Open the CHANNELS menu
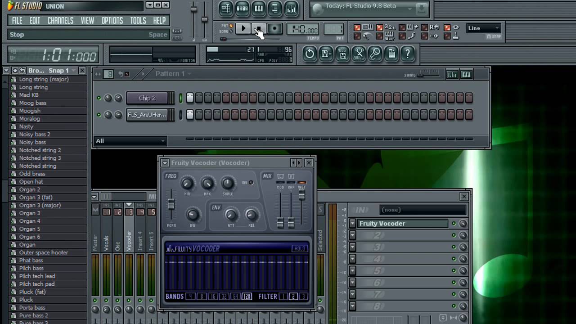Image resolution: width=576 pixels, height=324 pixels. click(60, 21)
